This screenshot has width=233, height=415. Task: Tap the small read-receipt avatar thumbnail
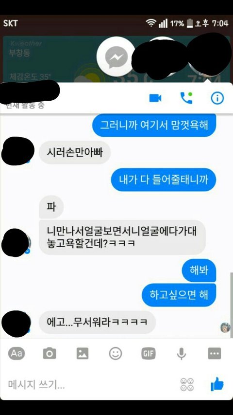tap(225, 327)
